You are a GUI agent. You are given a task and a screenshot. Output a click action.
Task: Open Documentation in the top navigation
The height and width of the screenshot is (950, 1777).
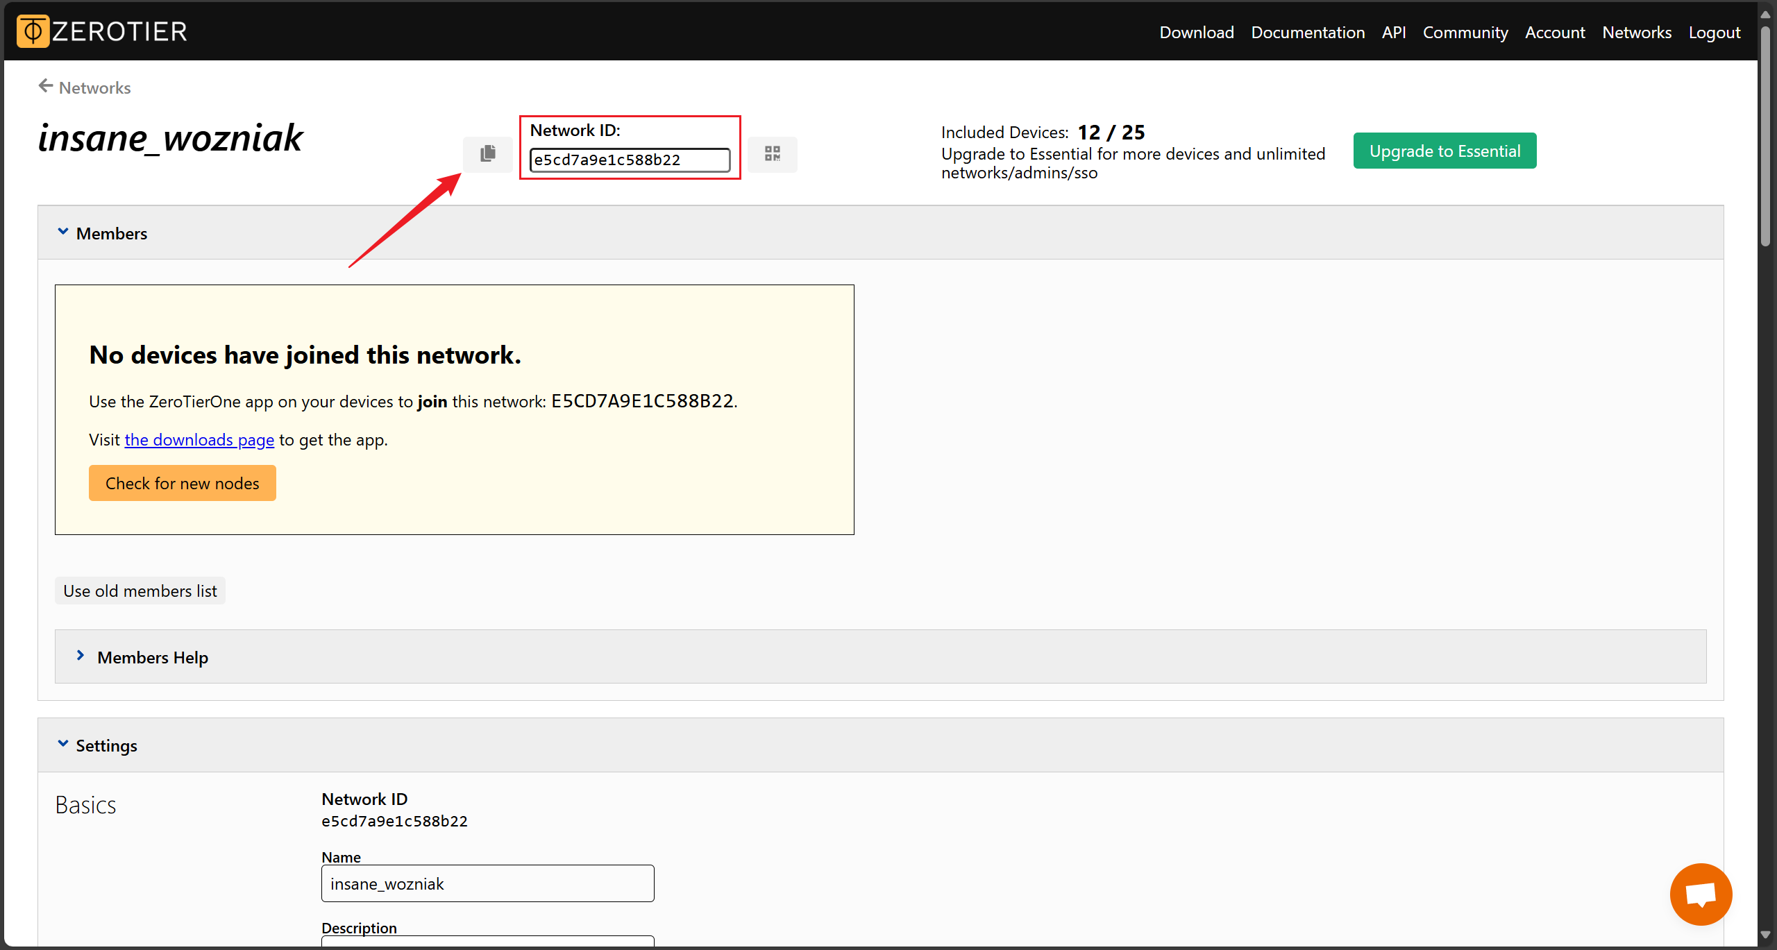click(x=1307, y=33)
